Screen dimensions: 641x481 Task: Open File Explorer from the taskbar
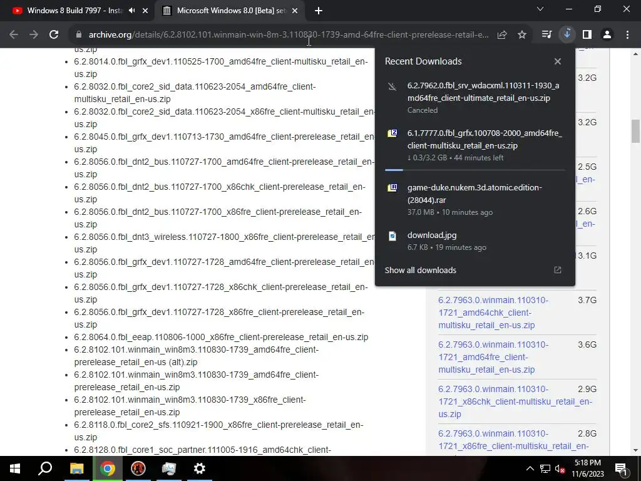point(76,468)
